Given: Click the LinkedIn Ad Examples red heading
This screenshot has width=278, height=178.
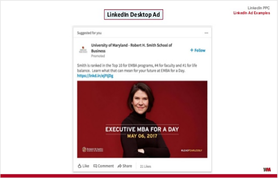Looking at the screenshot, I should 252,13.
